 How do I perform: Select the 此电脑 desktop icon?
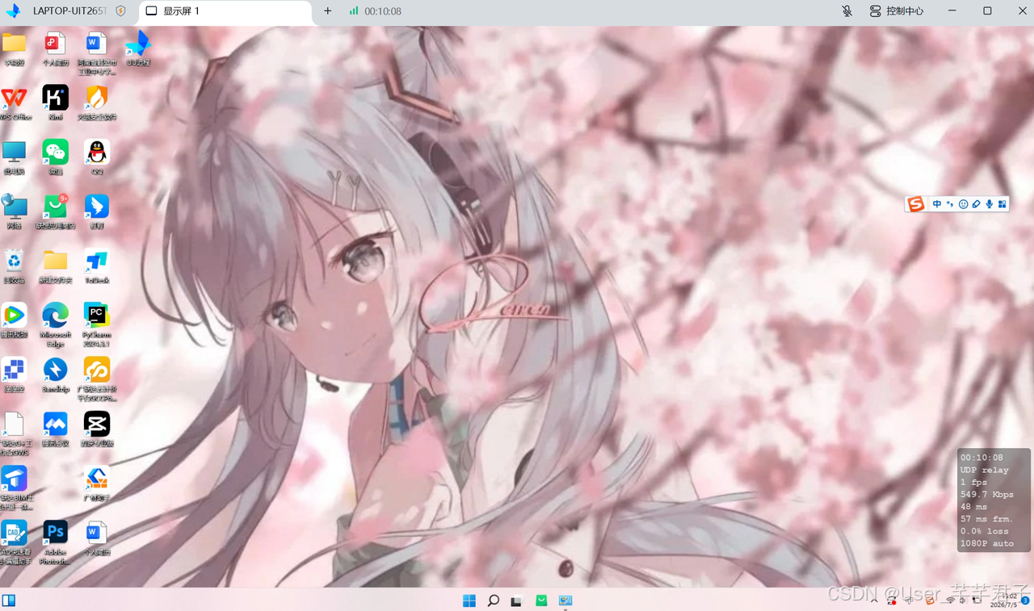15,157
